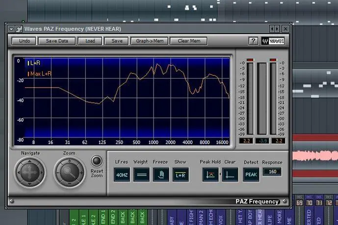Click the Clear peak icon button
Screen dimensions: 338x225
pyautogui.click(x=230, y=175)
